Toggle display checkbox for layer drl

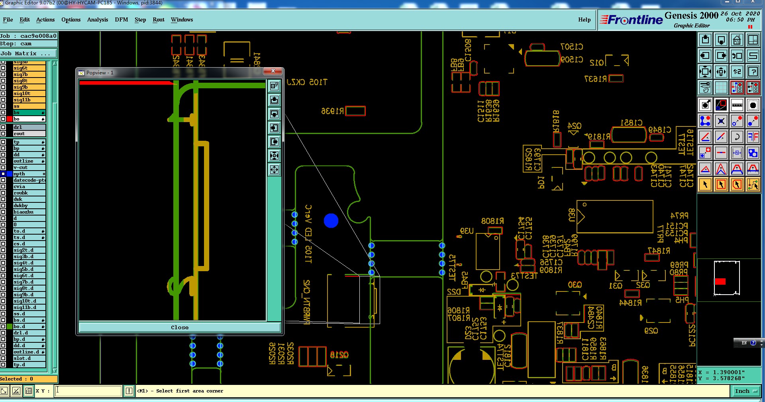[3, 127]
